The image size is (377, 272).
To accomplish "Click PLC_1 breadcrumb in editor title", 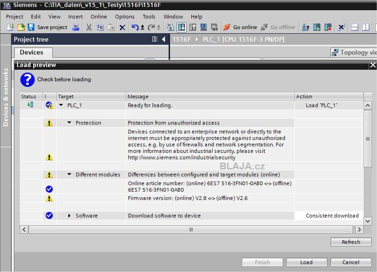I will pyautogui.click(x=243, y=39).
